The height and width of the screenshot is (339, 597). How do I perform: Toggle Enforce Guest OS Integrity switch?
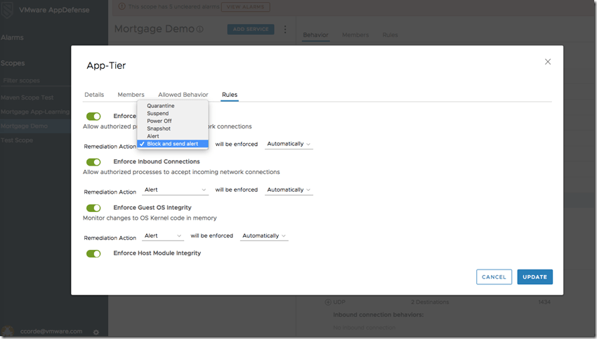tap(93, 208)
